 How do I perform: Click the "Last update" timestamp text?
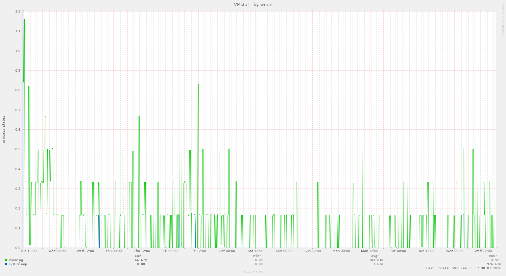pos(464,268)
